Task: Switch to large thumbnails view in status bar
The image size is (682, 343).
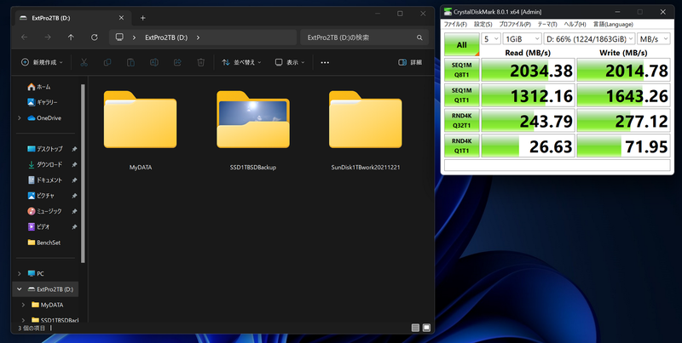Action: pyautogui.click(x=427, y=327)
